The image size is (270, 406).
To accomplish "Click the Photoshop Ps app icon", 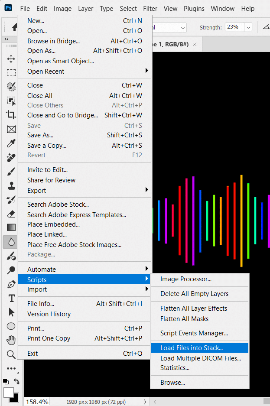I will click(8, 8).
